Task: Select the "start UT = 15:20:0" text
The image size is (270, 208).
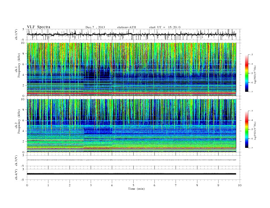Action: 165,27
